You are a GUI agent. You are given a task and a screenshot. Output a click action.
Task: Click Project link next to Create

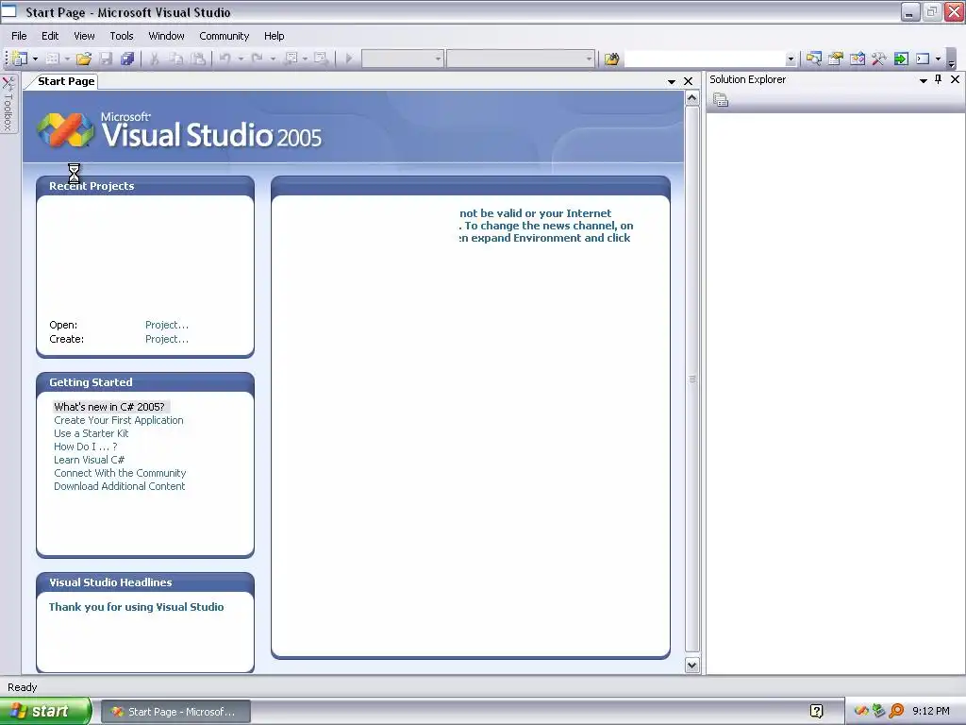167,339
